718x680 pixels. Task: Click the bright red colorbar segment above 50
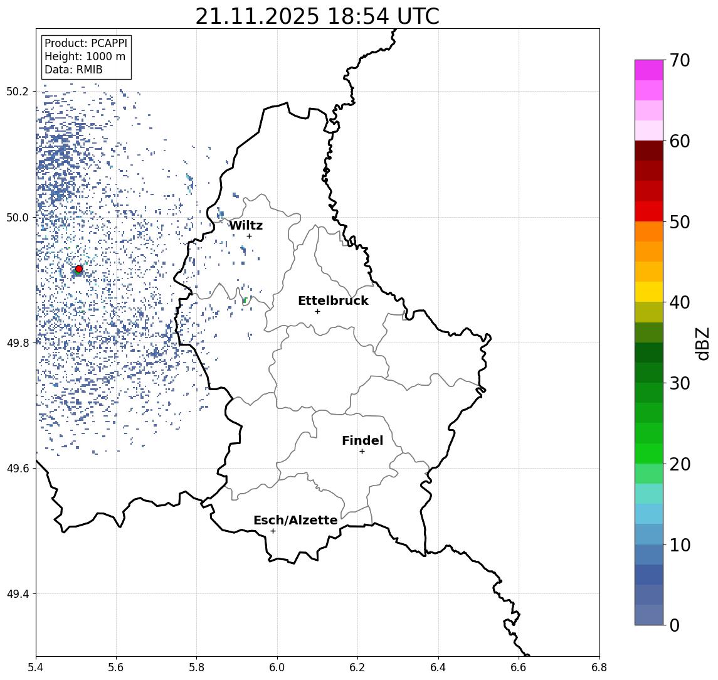[x=649, y=211]
